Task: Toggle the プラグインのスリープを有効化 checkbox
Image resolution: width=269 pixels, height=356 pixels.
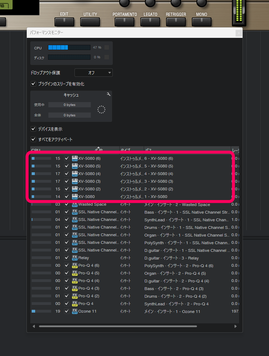Action: point(33,84)
